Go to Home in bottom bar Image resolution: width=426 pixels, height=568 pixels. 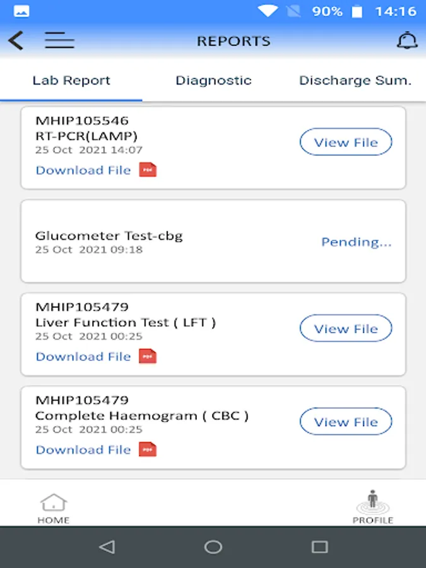tap(54, 509)
